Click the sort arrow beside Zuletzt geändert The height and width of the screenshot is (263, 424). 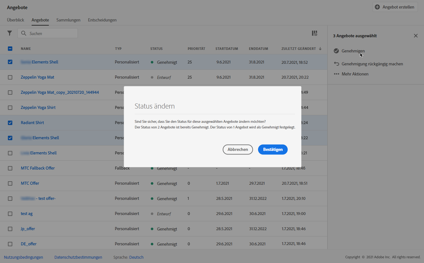point(320,49)
